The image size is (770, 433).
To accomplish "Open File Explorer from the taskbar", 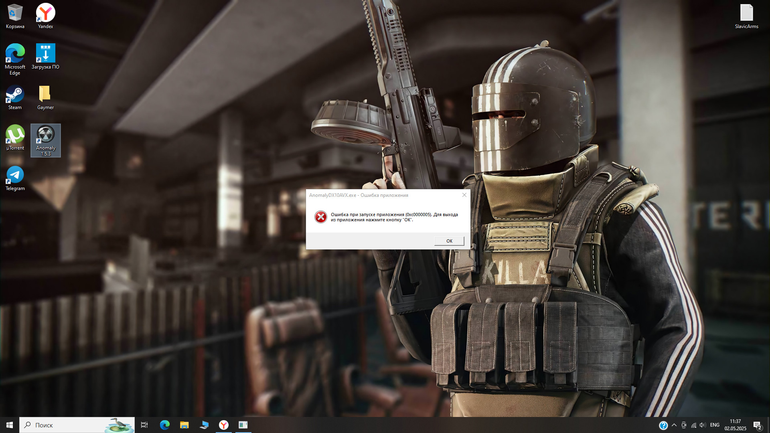I will point(184,425).
